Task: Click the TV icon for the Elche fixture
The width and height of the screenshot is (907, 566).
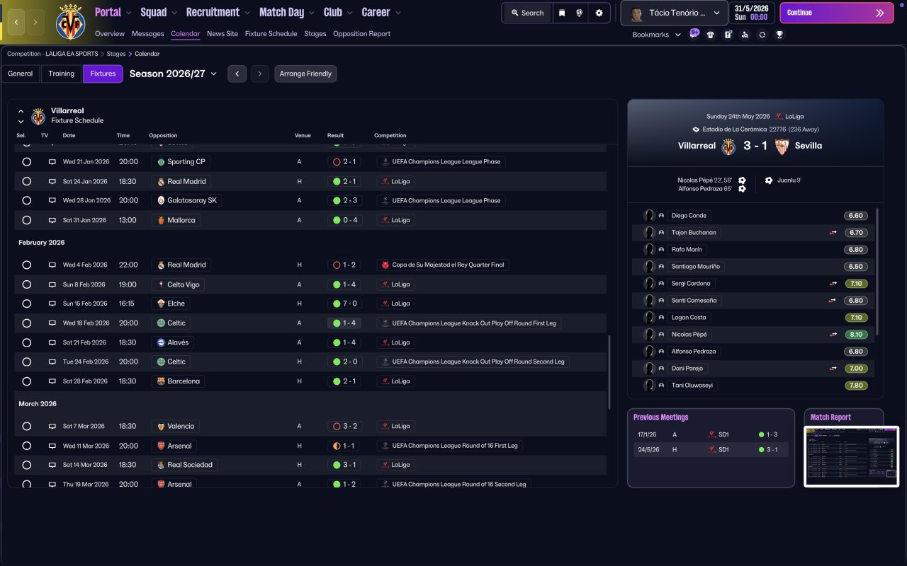Action: 52,304
